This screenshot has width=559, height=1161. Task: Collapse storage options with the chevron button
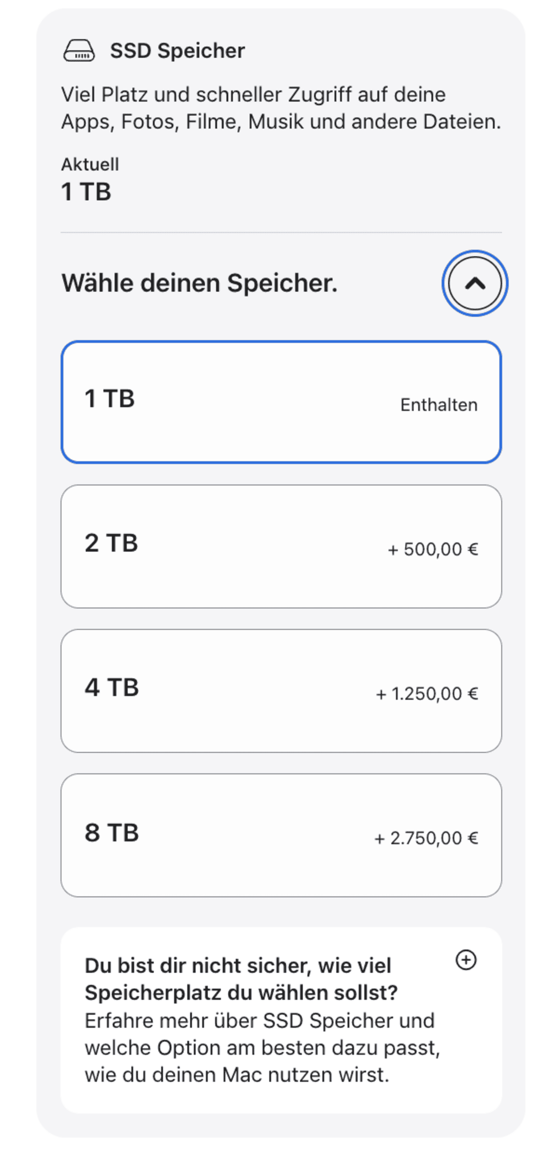[x=475, y=283]
